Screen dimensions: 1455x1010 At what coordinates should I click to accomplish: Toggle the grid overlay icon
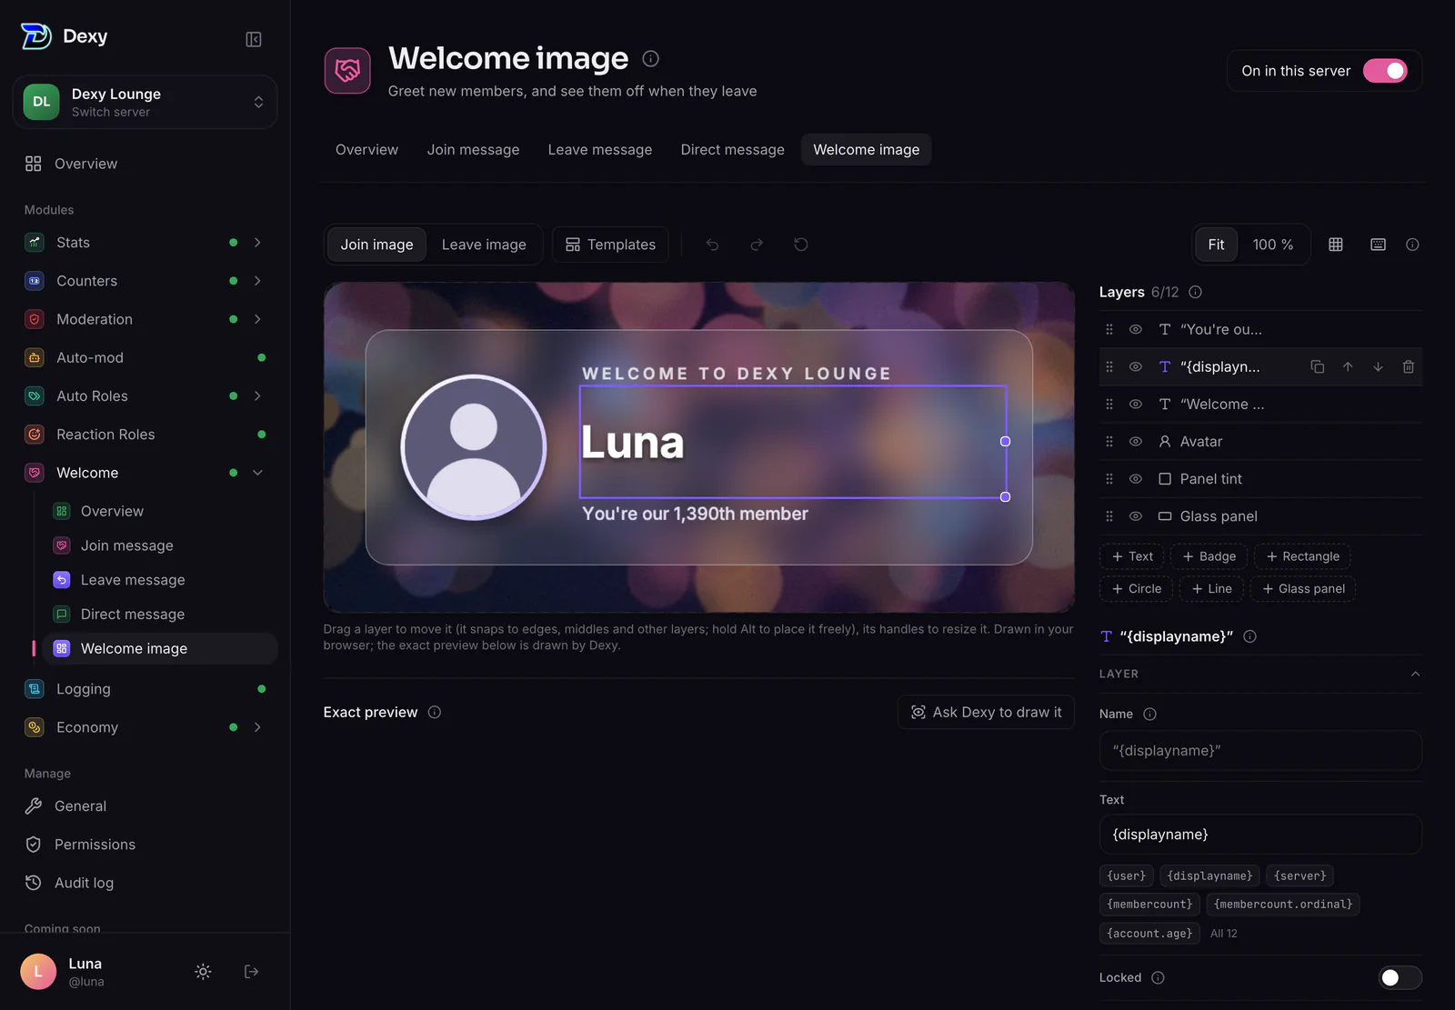pos(1336,245)
